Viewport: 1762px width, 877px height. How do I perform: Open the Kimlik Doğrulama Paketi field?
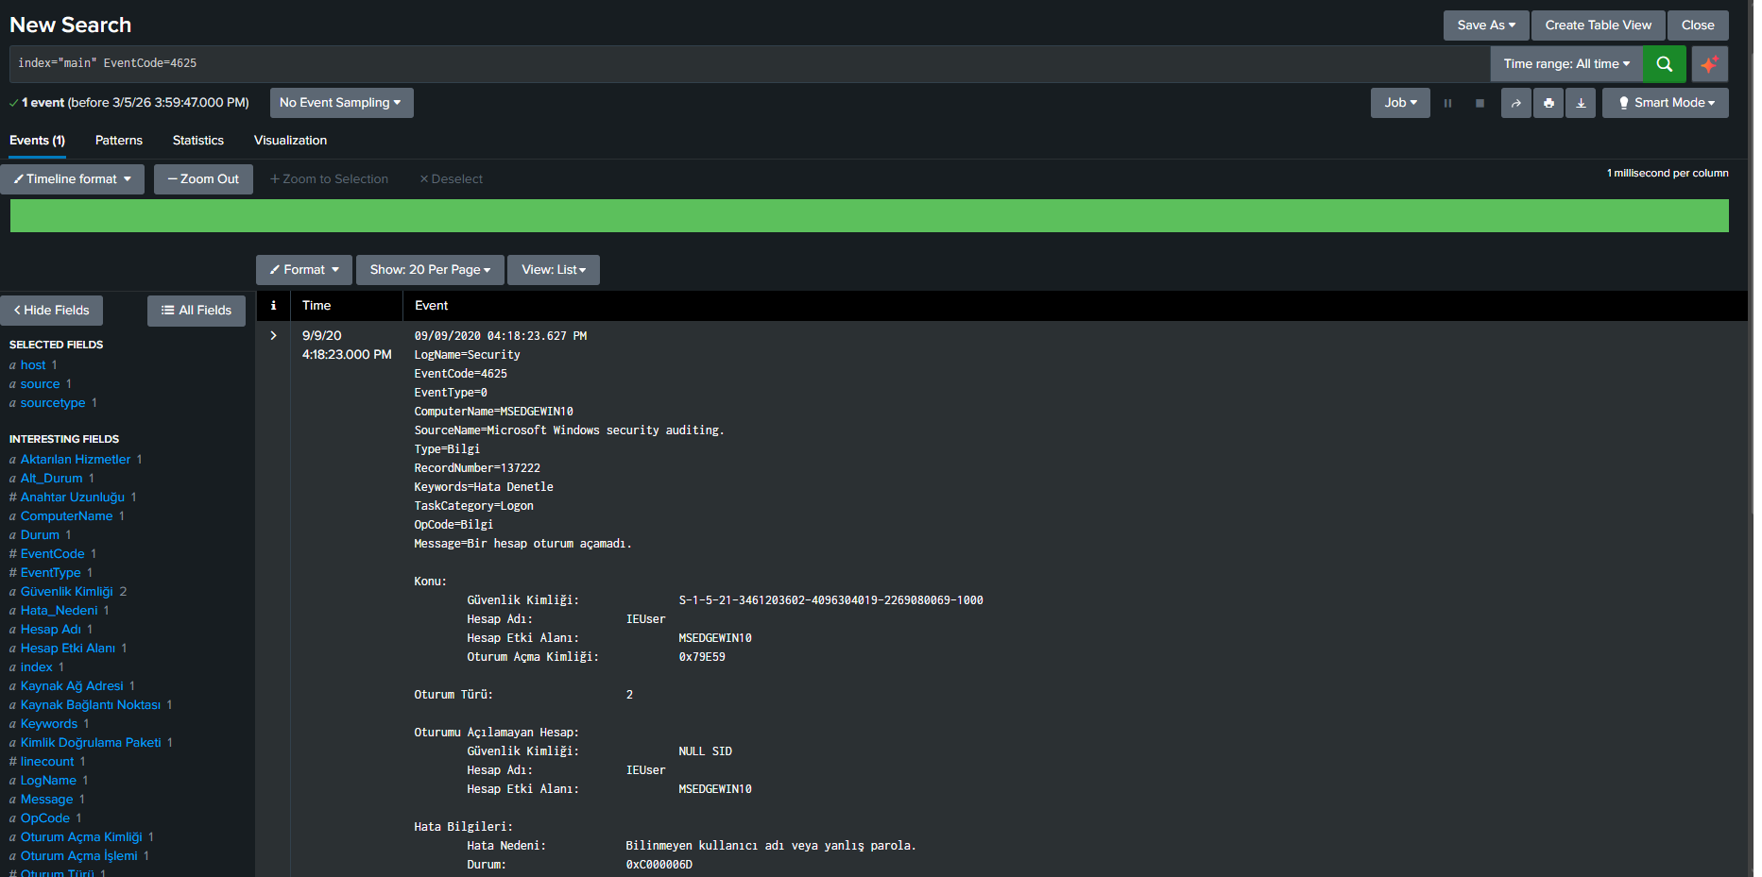tap(91, 743)
